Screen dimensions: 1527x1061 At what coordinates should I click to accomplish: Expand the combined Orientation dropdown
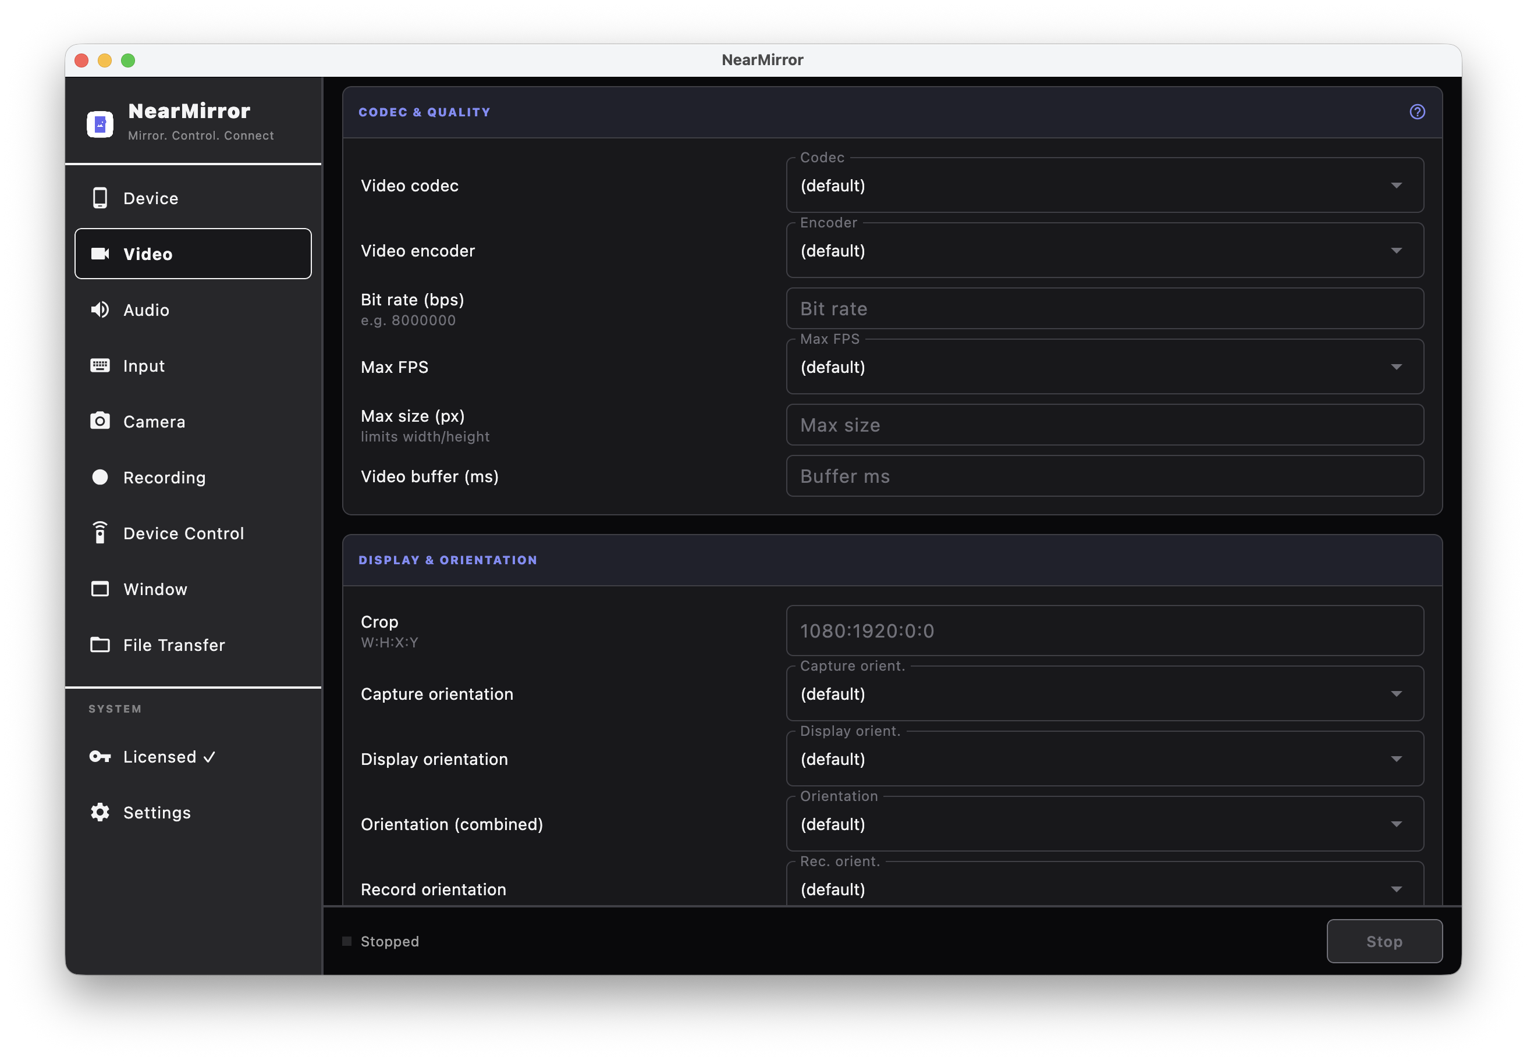(x=1105, y=824)
